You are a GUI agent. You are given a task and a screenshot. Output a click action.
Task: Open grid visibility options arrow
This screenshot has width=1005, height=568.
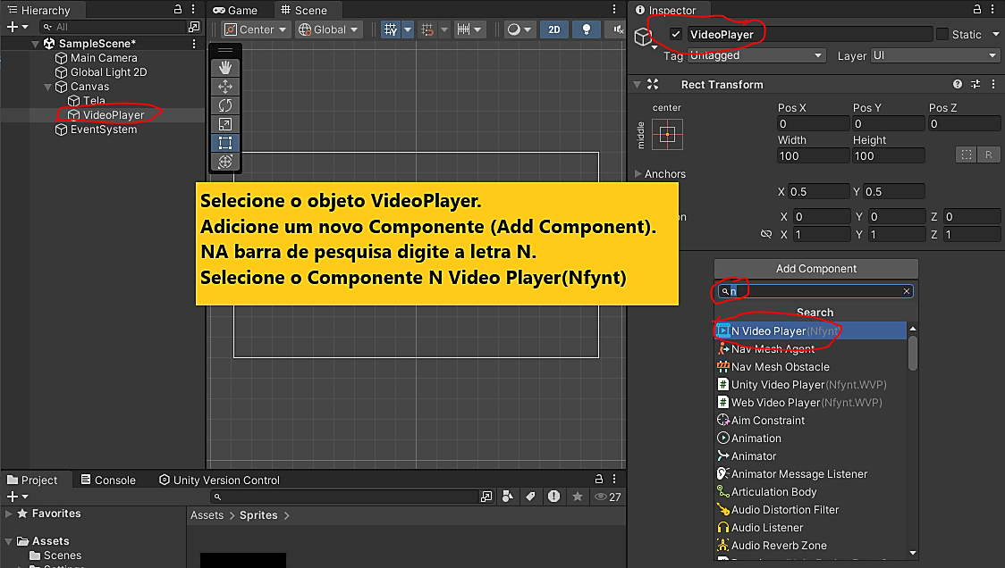pos(407,29)
